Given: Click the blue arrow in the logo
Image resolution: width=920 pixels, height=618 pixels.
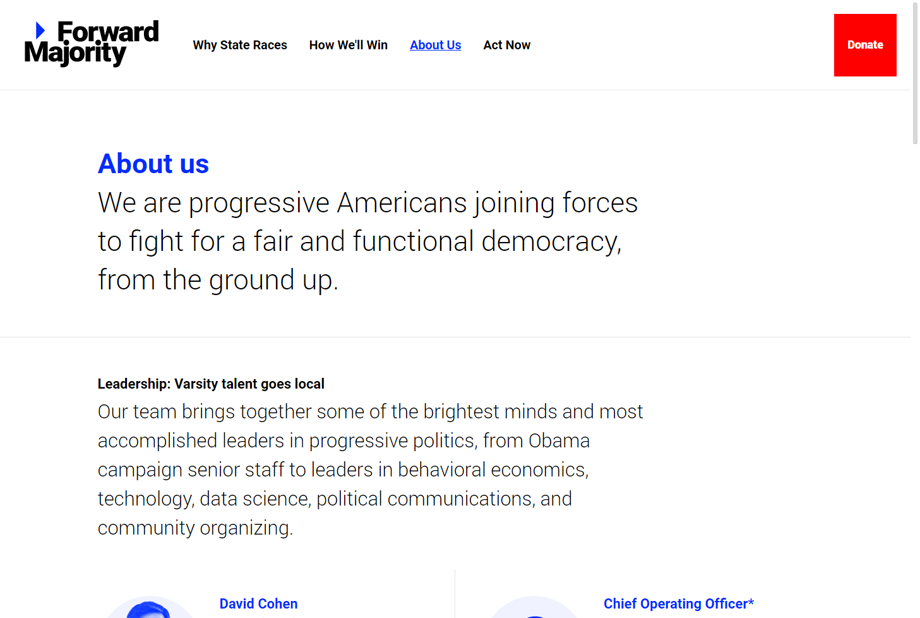Looking at the screenshot, I should (40, 30).
